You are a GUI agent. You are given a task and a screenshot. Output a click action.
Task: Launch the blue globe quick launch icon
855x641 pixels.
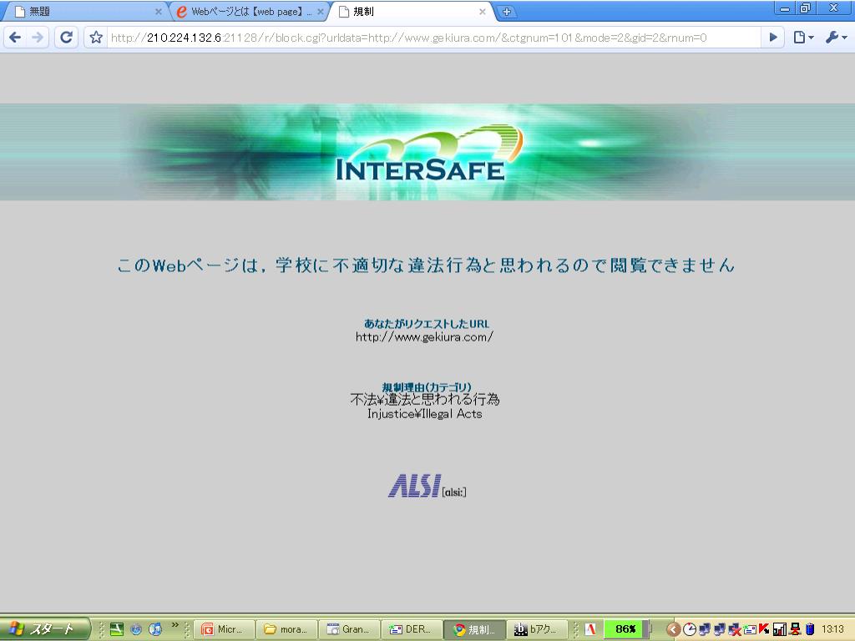tap(136, 629)
